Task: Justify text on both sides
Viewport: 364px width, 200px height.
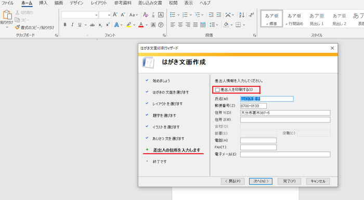Action: tap(196, 24)
